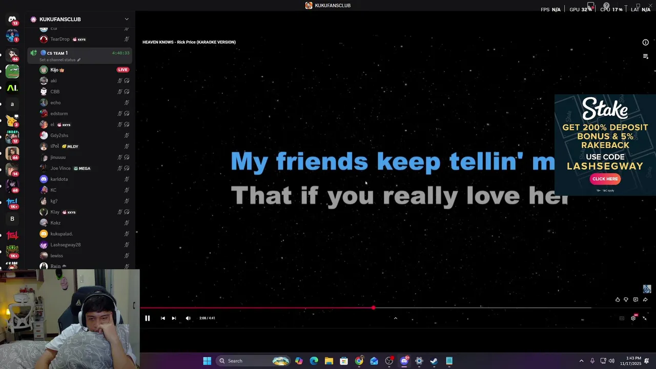656x369 pixels.
Task: Mute the video player volume
Action: coord(188,318)
